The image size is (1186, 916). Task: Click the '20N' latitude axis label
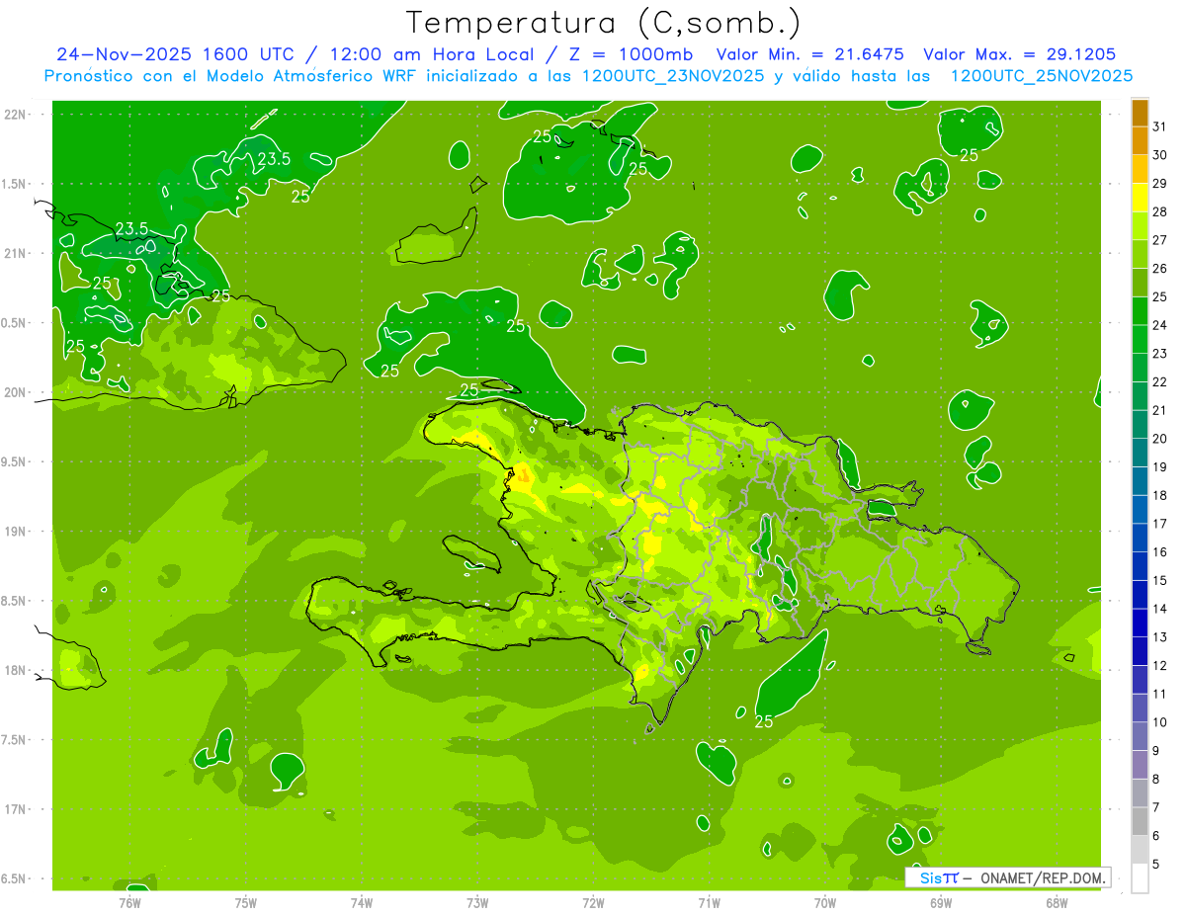(x=17, y=392)
